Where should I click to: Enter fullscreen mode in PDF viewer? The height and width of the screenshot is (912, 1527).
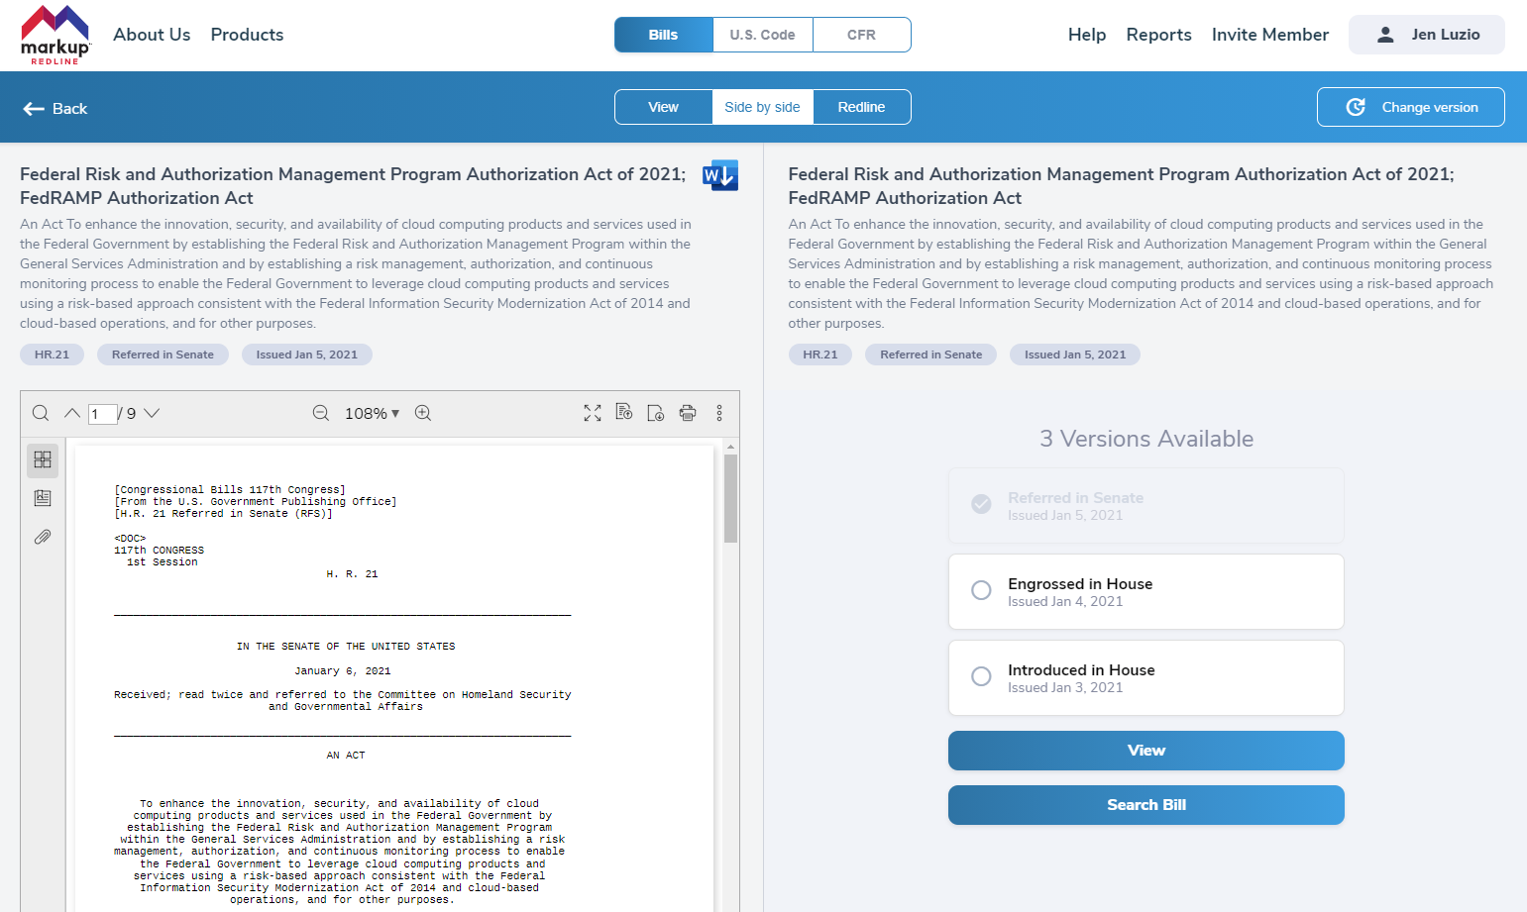(x=593, y=413)
